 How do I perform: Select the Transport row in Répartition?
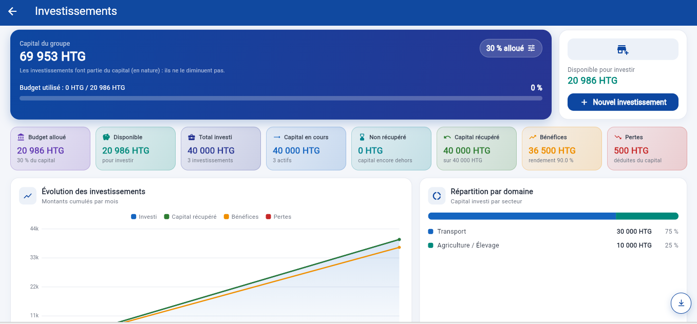553,232
